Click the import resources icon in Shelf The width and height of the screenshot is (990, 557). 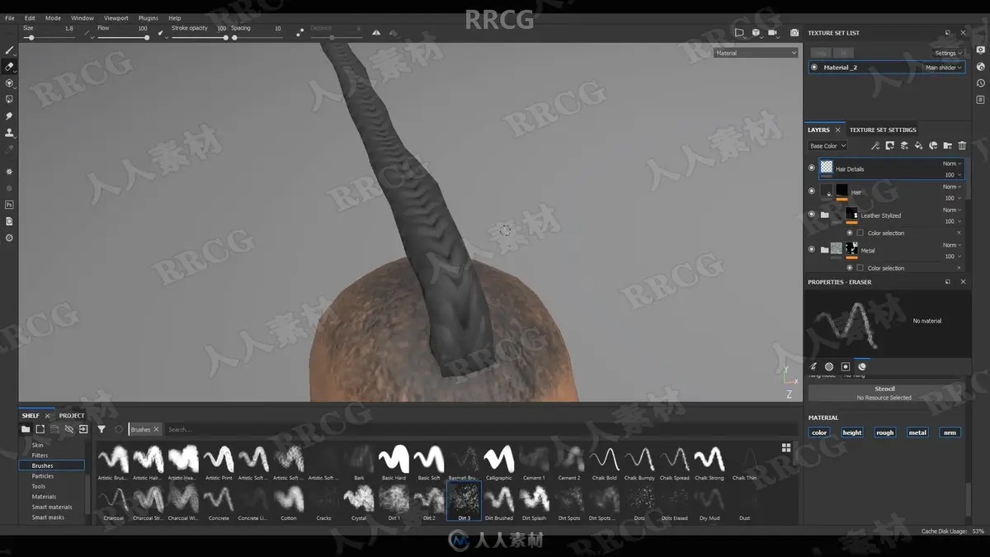(x=83, y=429)
